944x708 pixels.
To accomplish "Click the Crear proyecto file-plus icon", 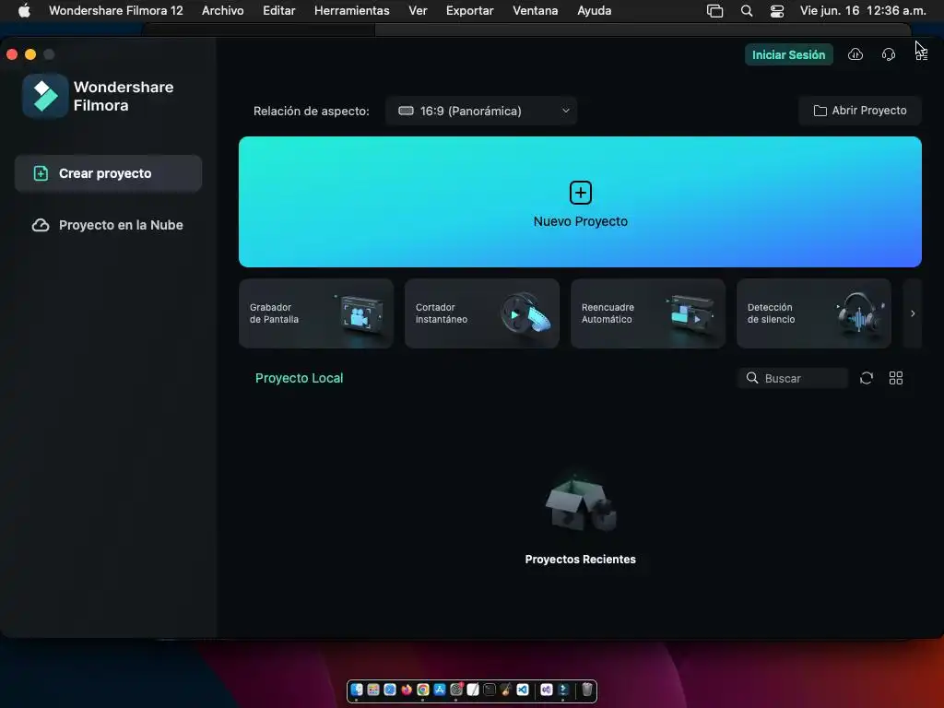I will coord(41,173).
